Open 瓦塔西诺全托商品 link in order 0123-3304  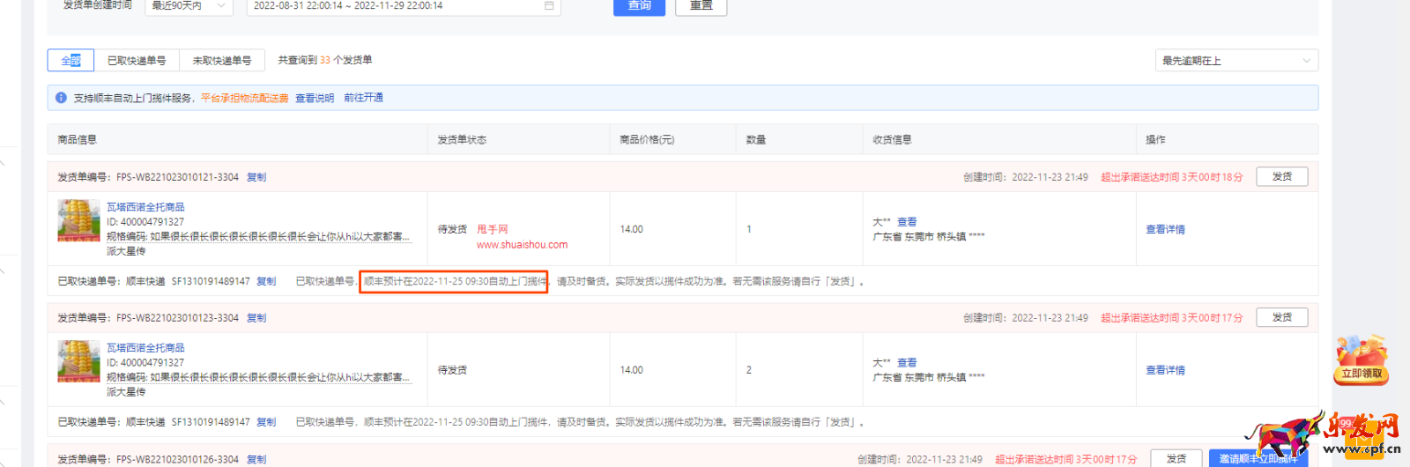point(145,348)
